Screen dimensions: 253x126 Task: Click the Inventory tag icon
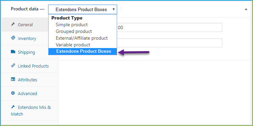click(x=13, y=38)
